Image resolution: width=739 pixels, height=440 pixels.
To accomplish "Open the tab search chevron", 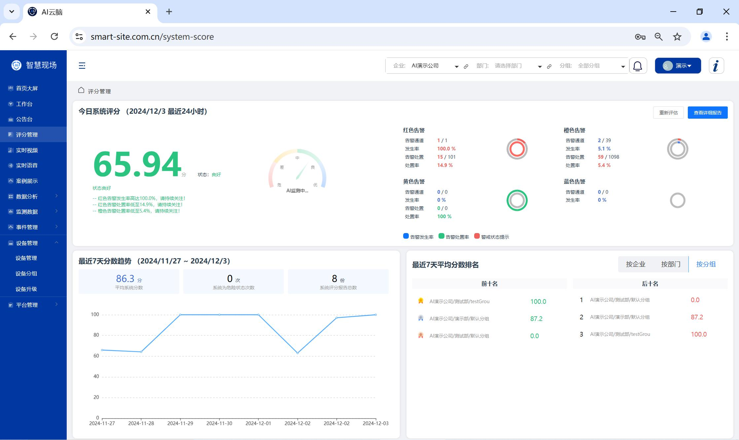I will [12, 12].
